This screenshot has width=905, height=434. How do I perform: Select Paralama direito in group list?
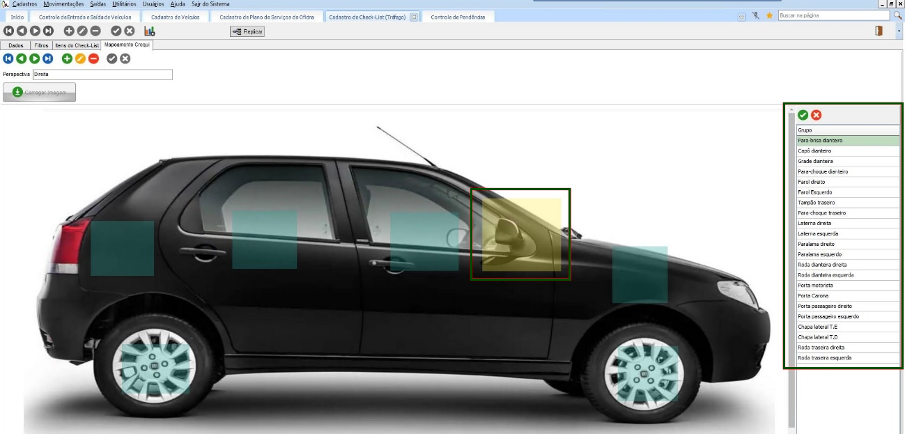coord(848,244)
